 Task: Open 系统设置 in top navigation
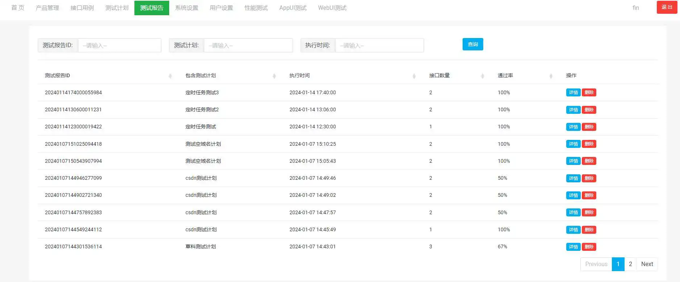187,8
